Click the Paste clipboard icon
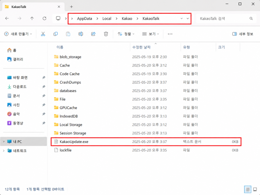 (68, 34)
